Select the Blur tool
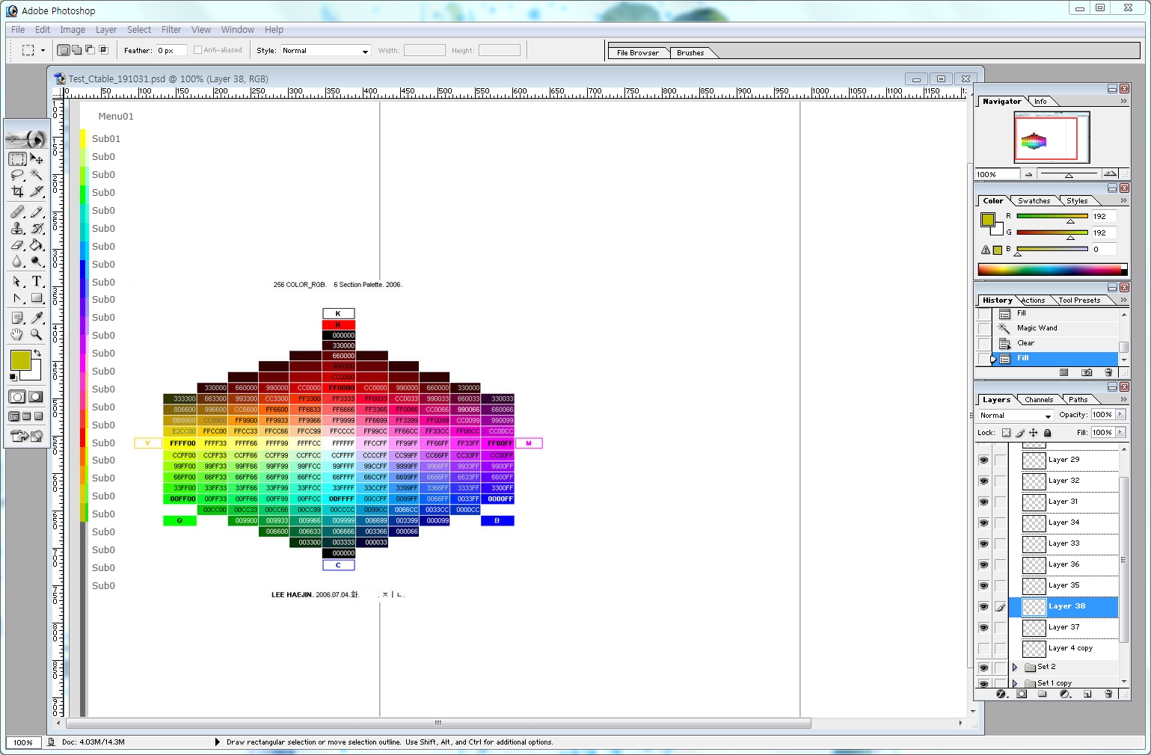 [x=17, y=262]
